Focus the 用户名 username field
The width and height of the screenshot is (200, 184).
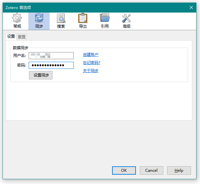pos(51,56)
